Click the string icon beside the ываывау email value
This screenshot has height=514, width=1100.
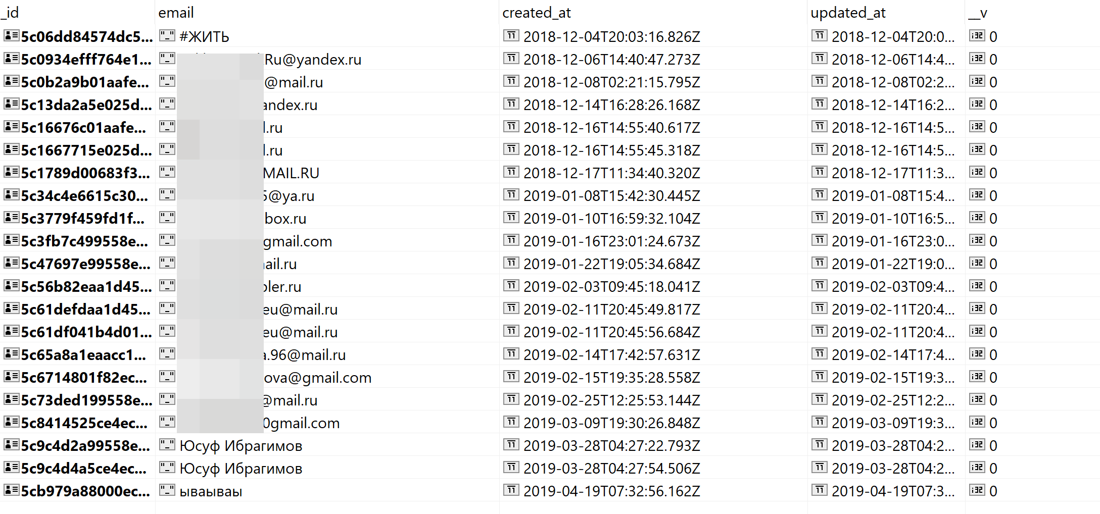(x=167, y=490)
